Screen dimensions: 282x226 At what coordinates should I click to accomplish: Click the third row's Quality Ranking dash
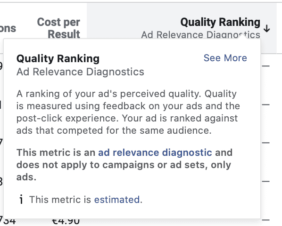point(265,143)
